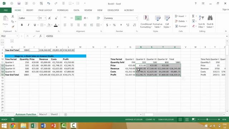Toggle Align Right in the Alignment group
The width and height of the screenshot is (229, 129).
(78, 25)
